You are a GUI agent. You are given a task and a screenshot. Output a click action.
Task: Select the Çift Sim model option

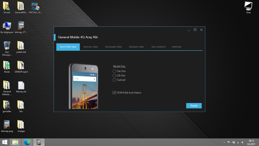point(119,75)
